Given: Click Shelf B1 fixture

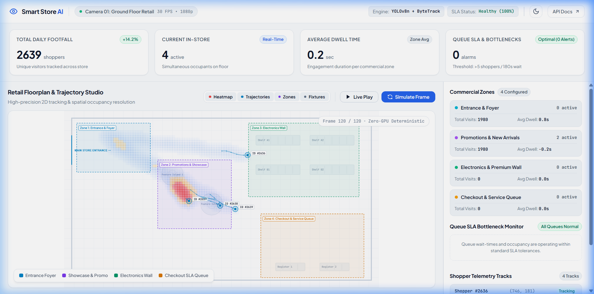Looking at the screenshot, I should 278,170.
